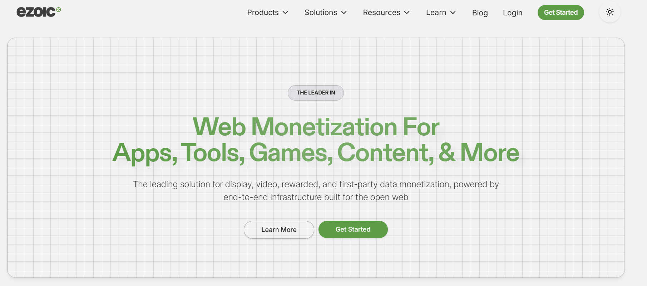647x286 pixels.
Task: Expand the Learn chevron arrow
Action: click(453, 13)
